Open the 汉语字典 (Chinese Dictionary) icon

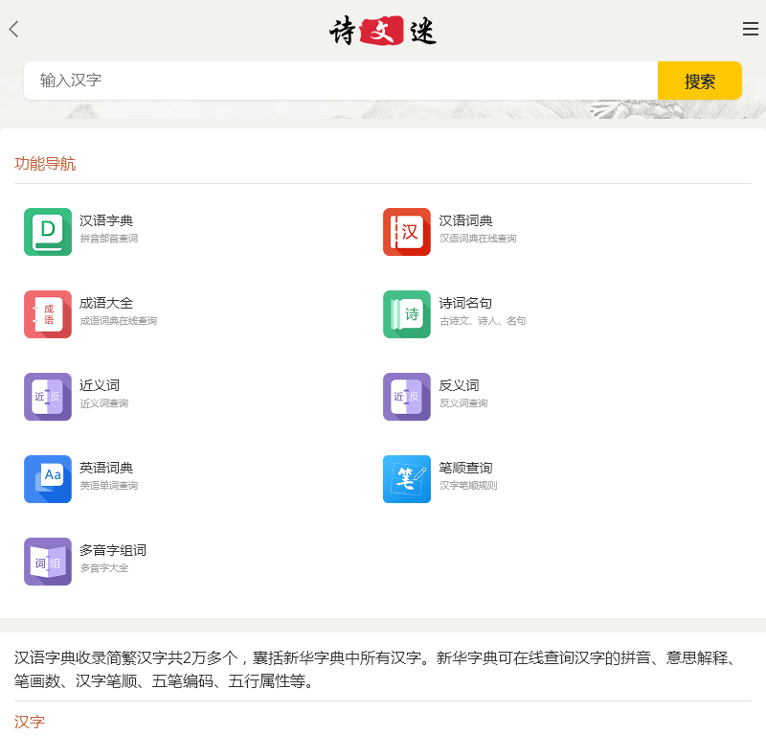46,231
